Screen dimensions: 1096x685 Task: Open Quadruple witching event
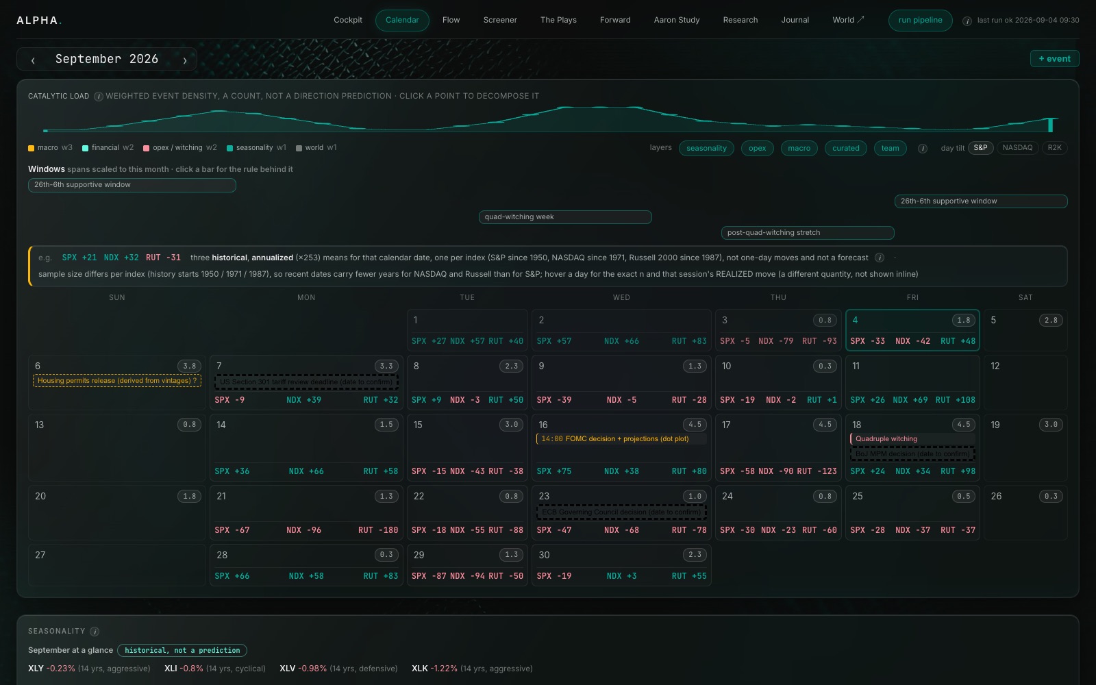pos(912,439)
